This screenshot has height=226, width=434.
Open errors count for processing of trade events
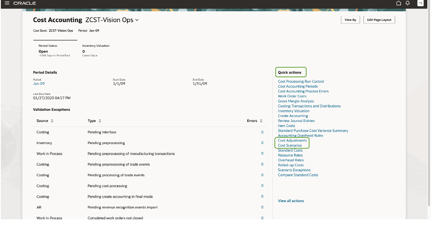click(262, 175)
